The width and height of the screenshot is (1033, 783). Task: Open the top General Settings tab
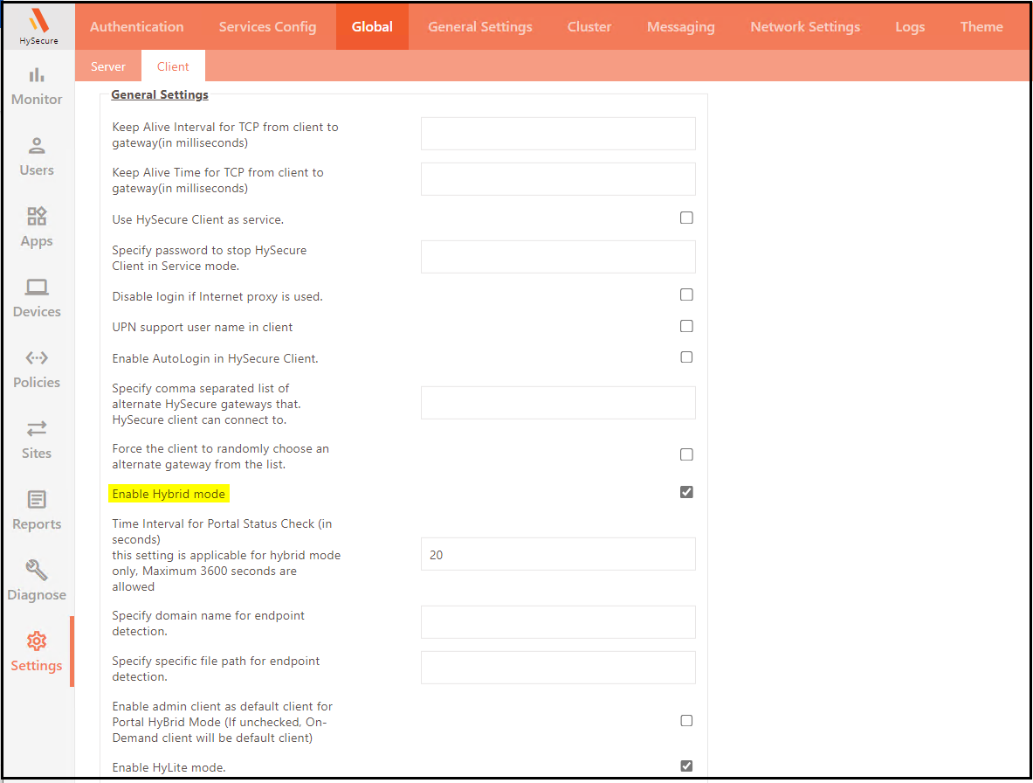point(480,27)
